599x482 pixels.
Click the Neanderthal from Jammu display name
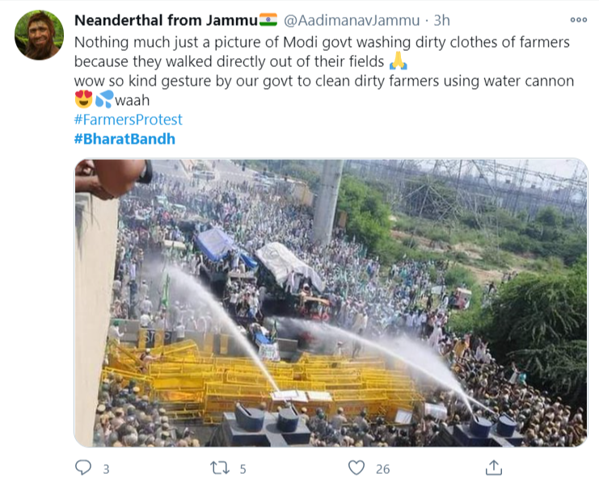pos(166,20)
